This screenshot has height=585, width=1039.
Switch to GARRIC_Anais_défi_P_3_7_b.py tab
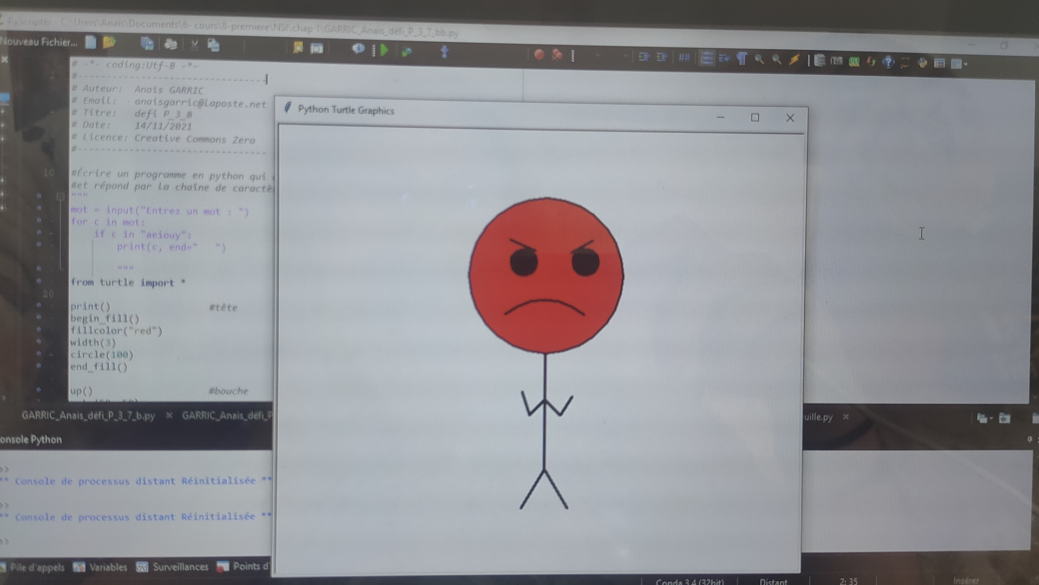pos(88,416)
